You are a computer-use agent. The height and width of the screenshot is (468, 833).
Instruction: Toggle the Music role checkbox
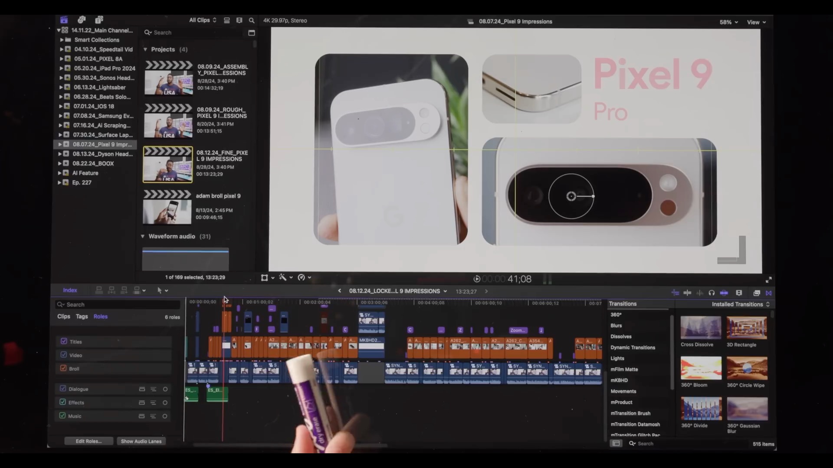point(62,416)
